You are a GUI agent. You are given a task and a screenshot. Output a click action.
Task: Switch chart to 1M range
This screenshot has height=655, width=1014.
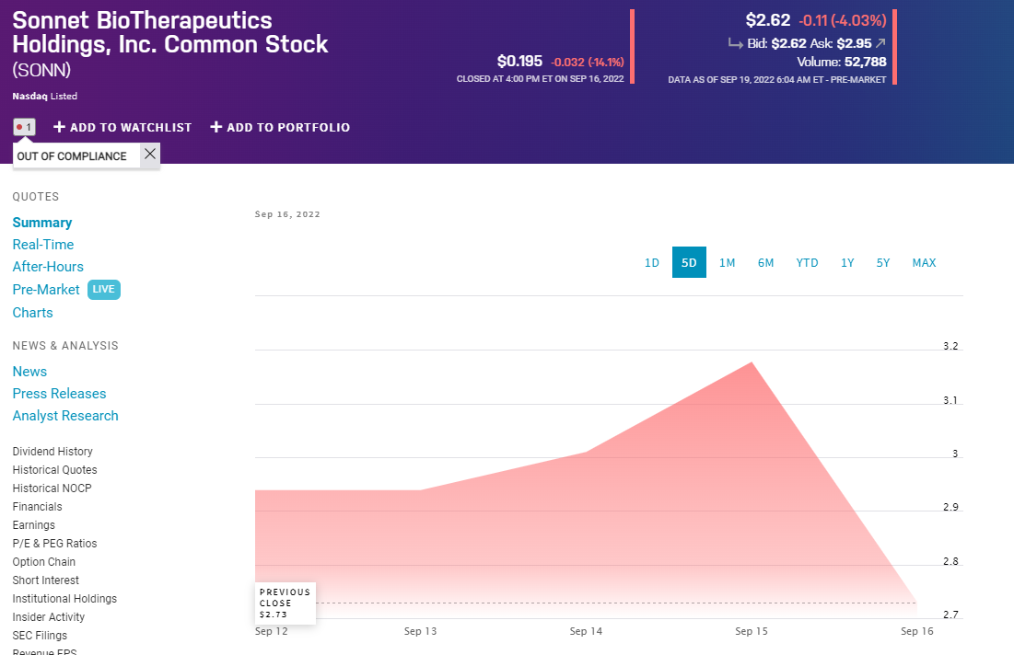[728, 263]
